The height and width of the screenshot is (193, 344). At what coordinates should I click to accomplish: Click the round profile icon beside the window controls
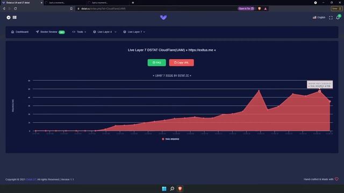[316, 3]
